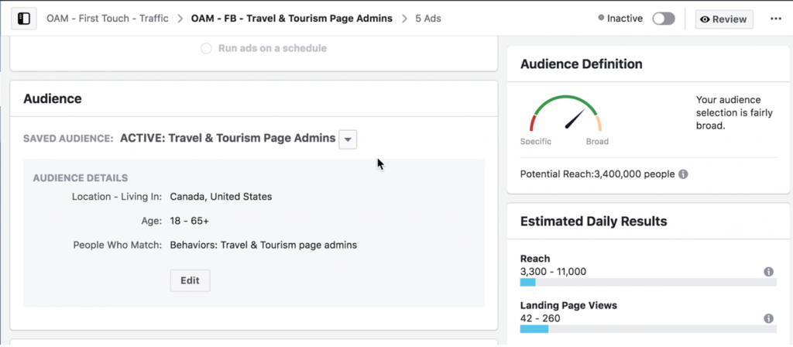Click the chevron after the campaign breadcrumb
793x347 pixels.
[x=180, y=19]
